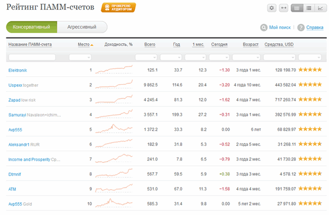Open the Сегодня filter dropdown
Image resolution: width=329 pixels, height=215 pixels.
pos(219,57)
